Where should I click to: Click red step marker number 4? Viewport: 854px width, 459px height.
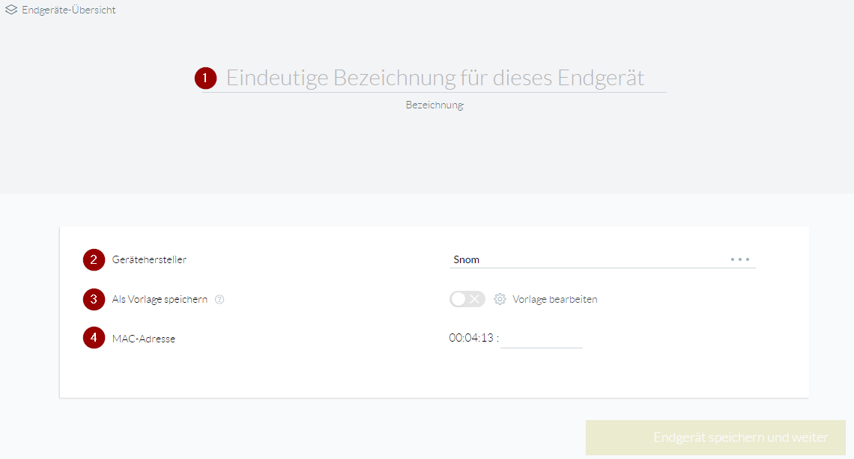(x=94, y=338)
